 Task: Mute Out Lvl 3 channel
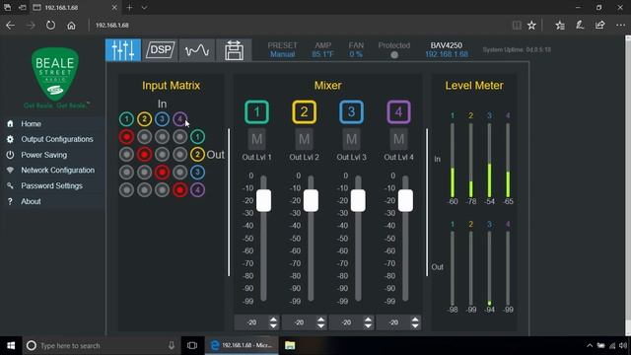tap(351, 139)
